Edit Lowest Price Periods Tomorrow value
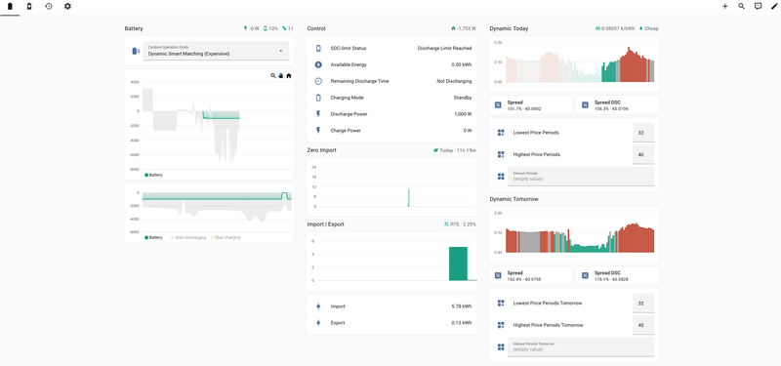Screen dimensions: 781x366 pyautogui.click(x=643, y=304)
